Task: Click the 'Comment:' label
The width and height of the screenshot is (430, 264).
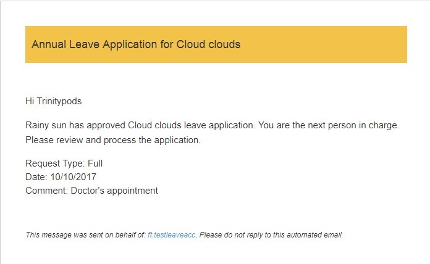Action: click(46, 191)
